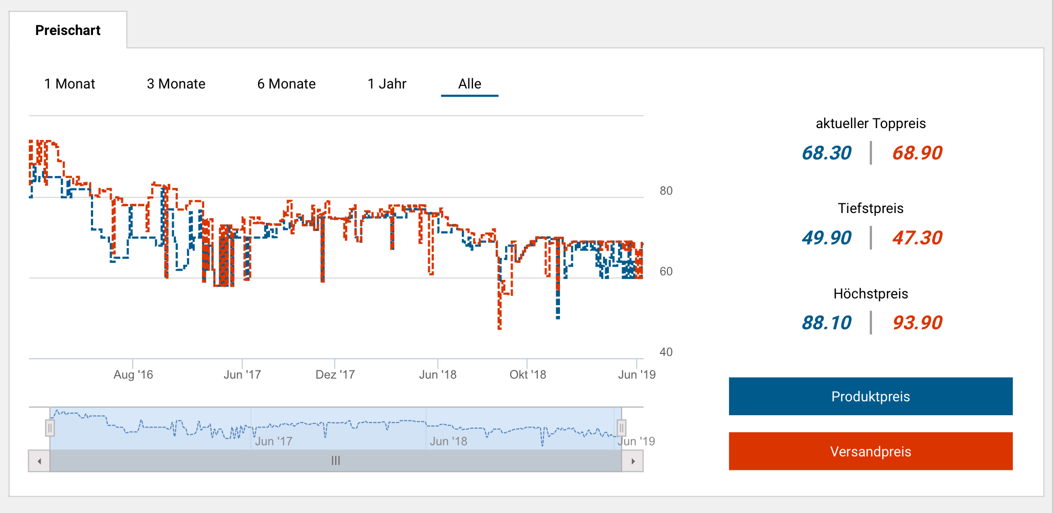1053x513 pixels.
Task: Click the right navigator range handle
Action: click(621, 428)
